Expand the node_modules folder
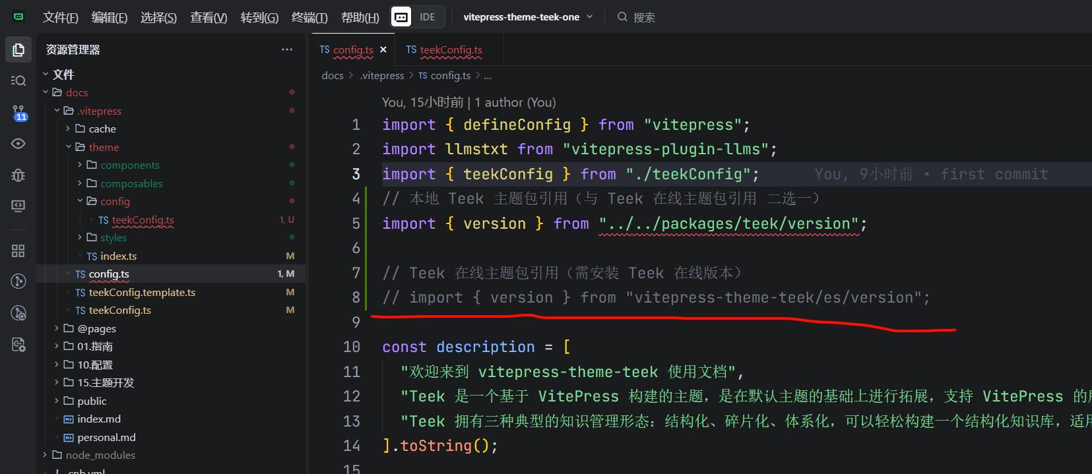The height and width of the screenshot is (474, 1092). click(x=100, y=455)
